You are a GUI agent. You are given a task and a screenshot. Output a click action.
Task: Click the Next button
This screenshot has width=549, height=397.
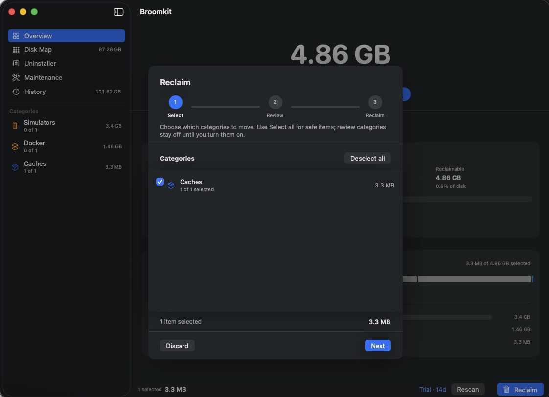click(378, 346)
